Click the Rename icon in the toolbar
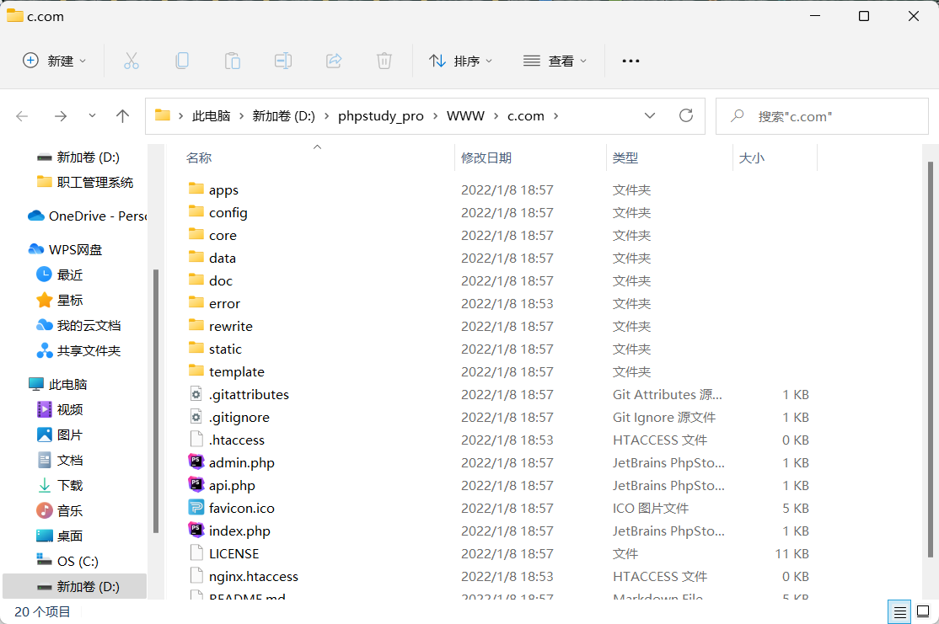This screenshot has height=624, width=939. (283, 60)
